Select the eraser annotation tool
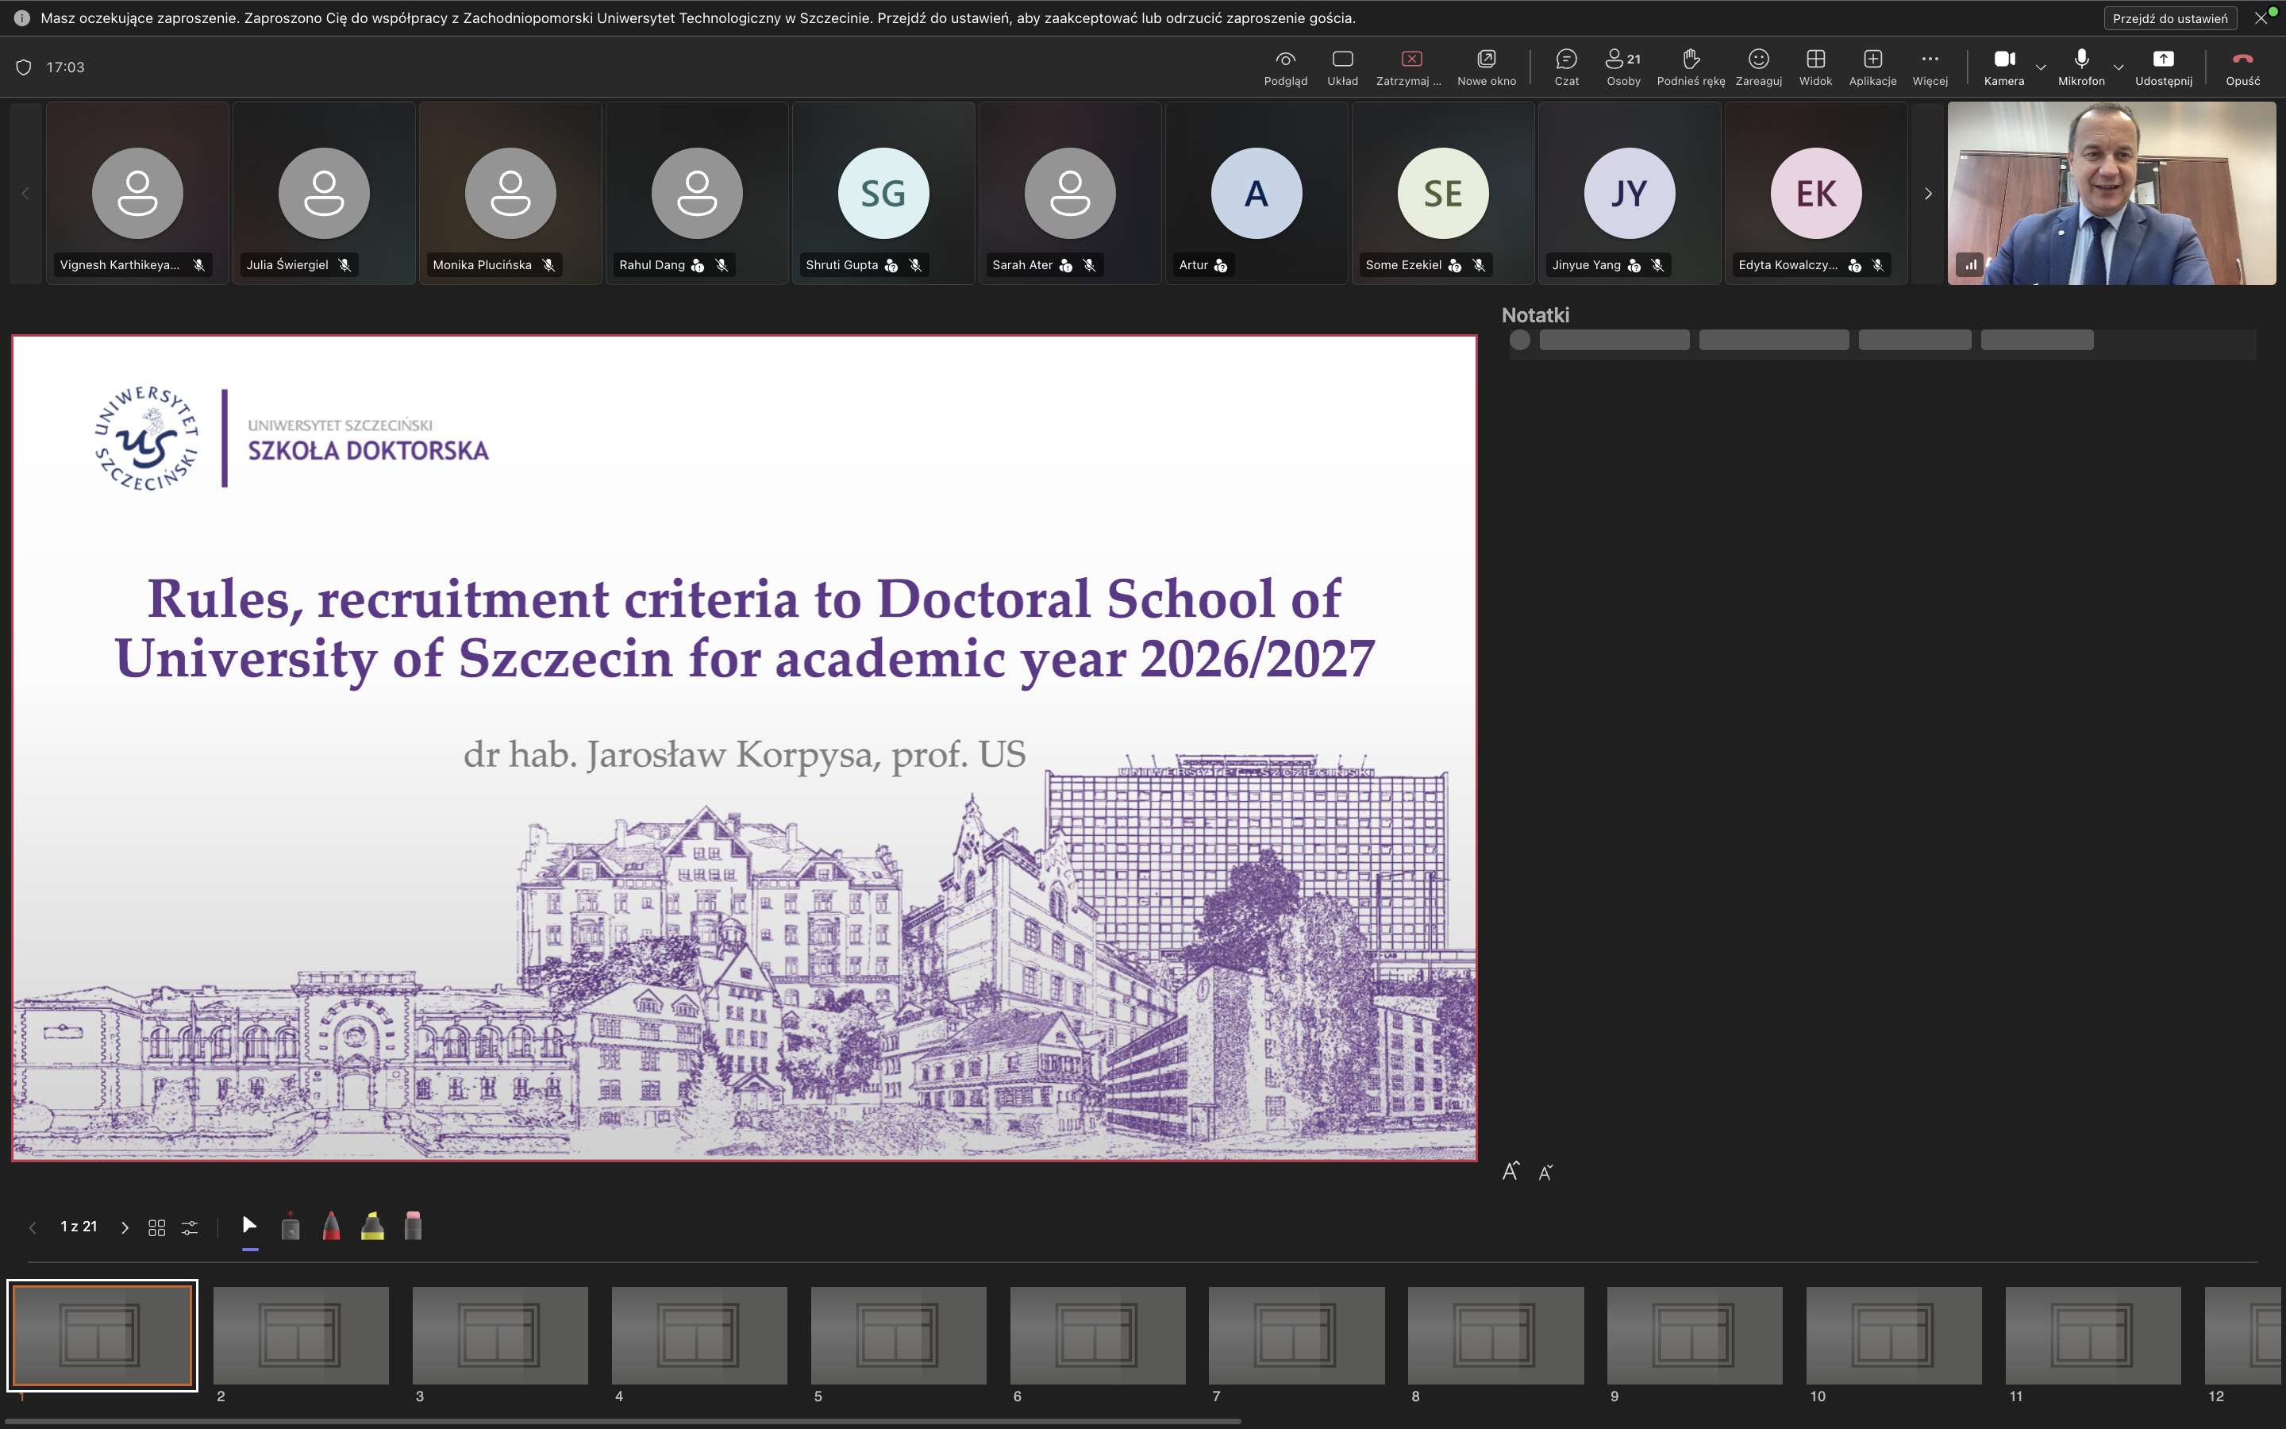The image size is (2286, 1429). click(413, 1226)
